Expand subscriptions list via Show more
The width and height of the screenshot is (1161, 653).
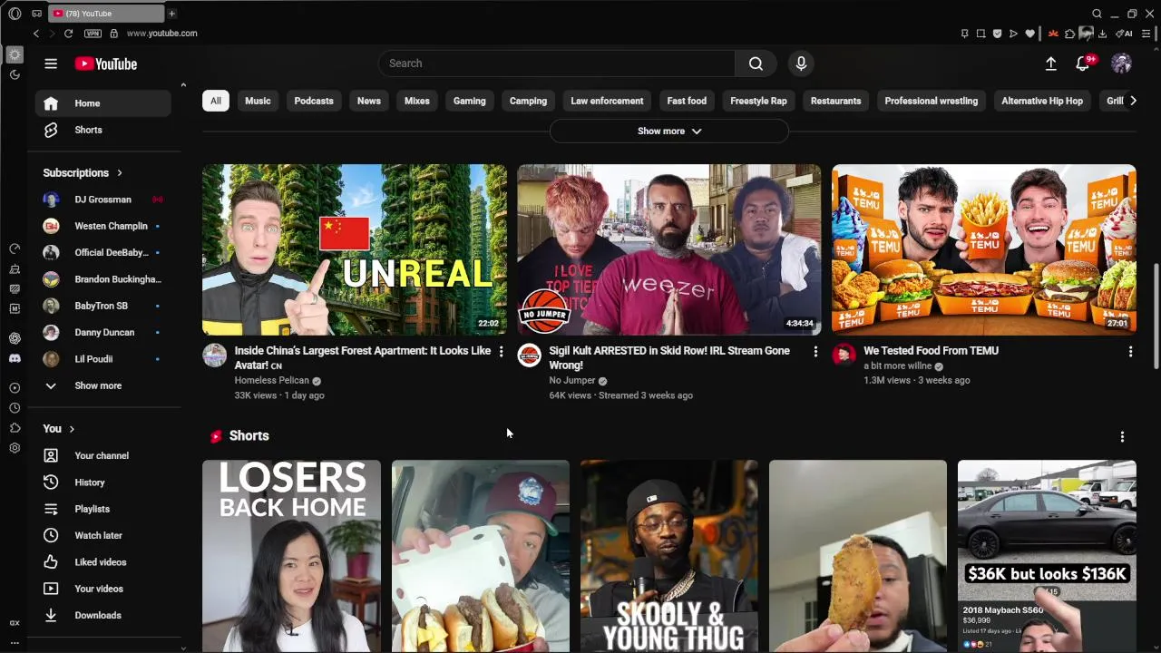98,385
